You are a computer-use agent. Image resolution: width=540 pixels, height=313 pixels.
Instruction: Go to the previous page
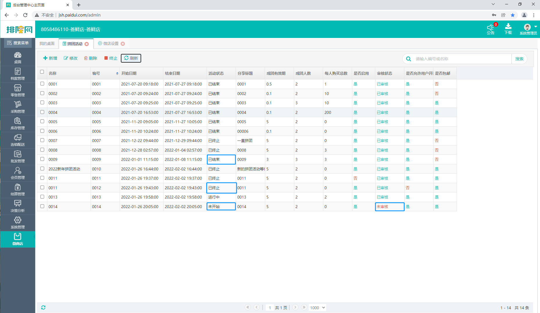[x=256, y=307]
